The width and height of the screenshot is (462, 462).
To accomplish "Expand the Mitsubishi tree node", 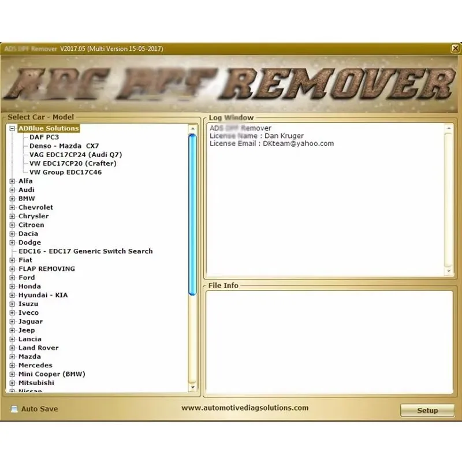I will [12, 383].
